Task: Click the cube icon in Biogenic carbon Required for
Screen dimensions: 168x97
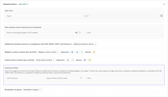Action: click(x=77, y=52)
